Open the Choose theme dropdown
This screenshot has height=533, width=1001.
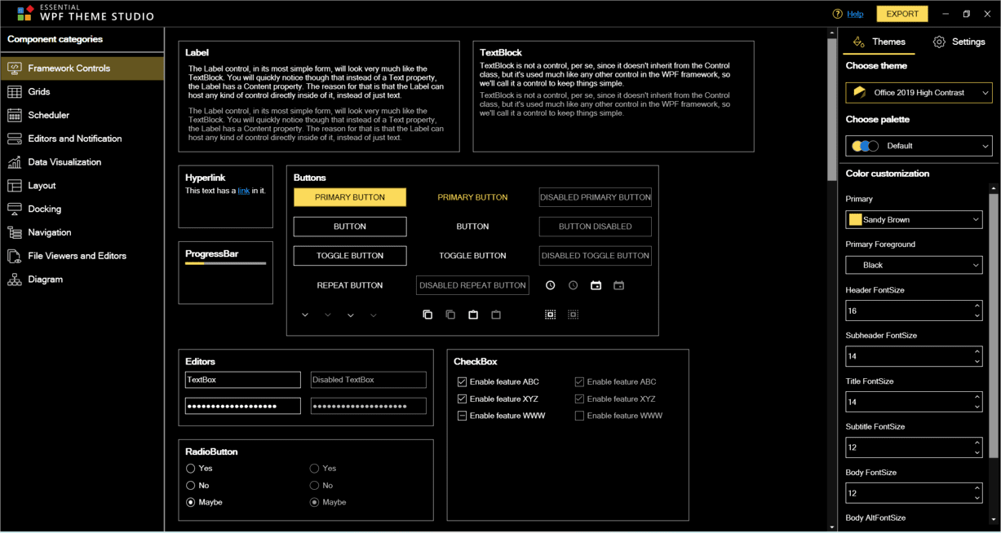pos(917,92)
